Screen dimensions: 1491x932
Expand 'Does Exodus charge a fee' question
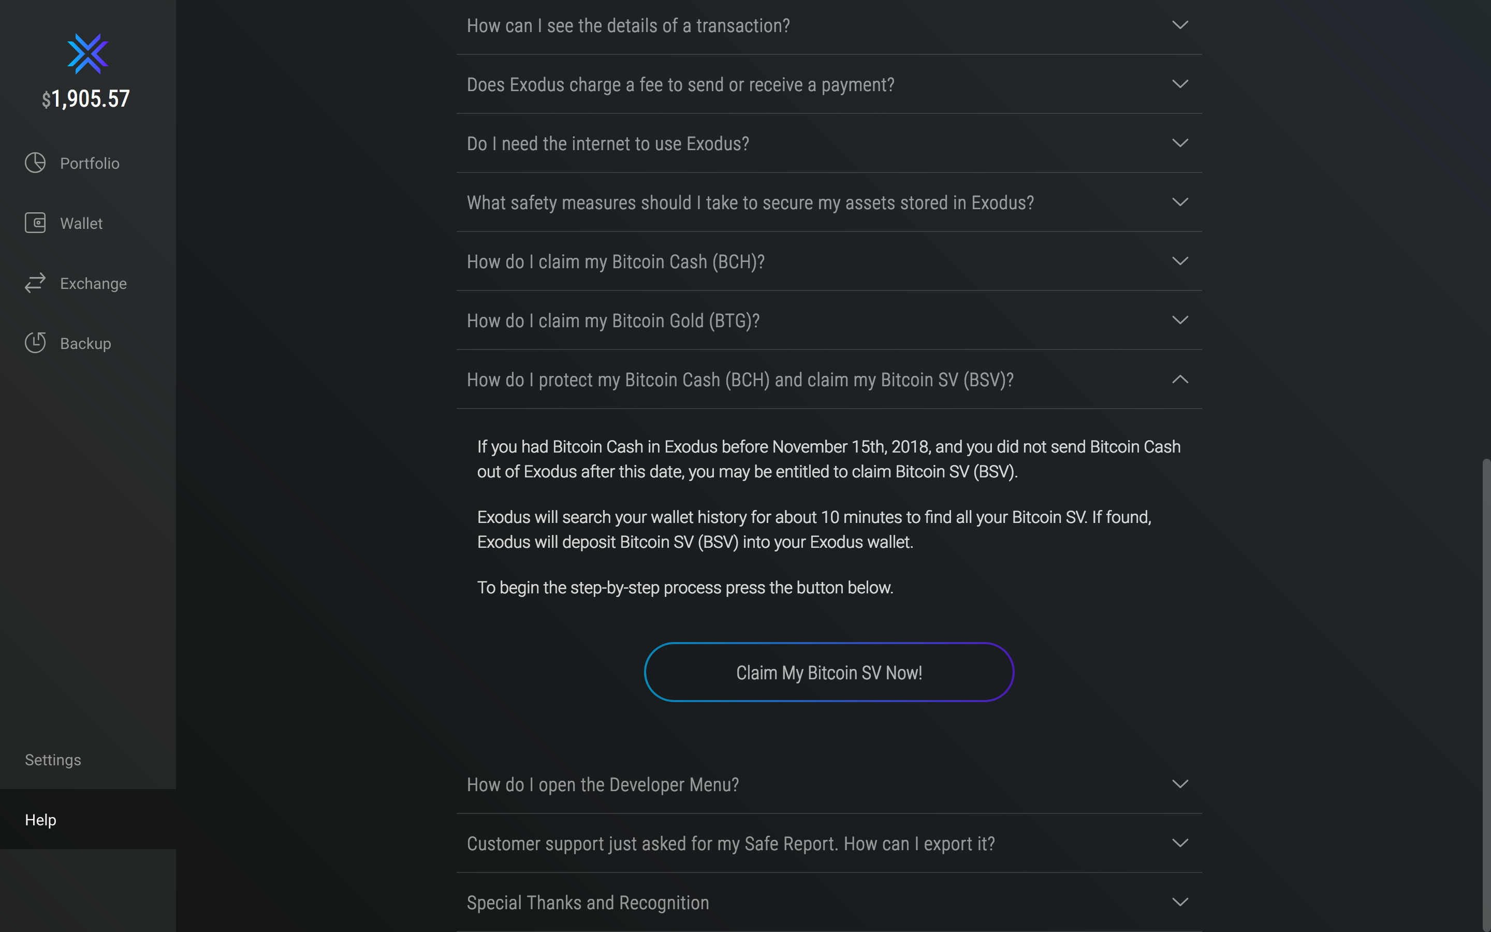click(829, 84)
